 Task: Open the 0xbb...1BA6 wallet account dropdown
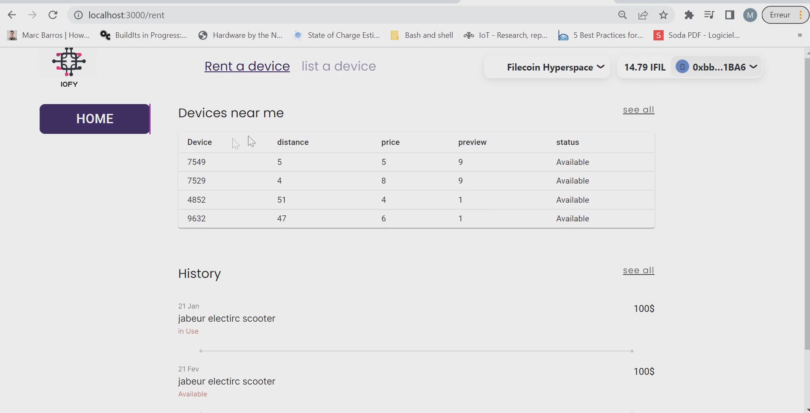(717, 67)
